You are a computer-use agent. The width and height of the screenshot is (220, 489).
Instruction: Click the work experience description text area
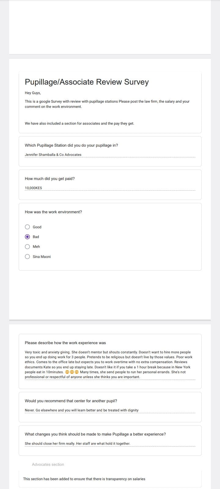pyautogui.click(x=109, y=364)
